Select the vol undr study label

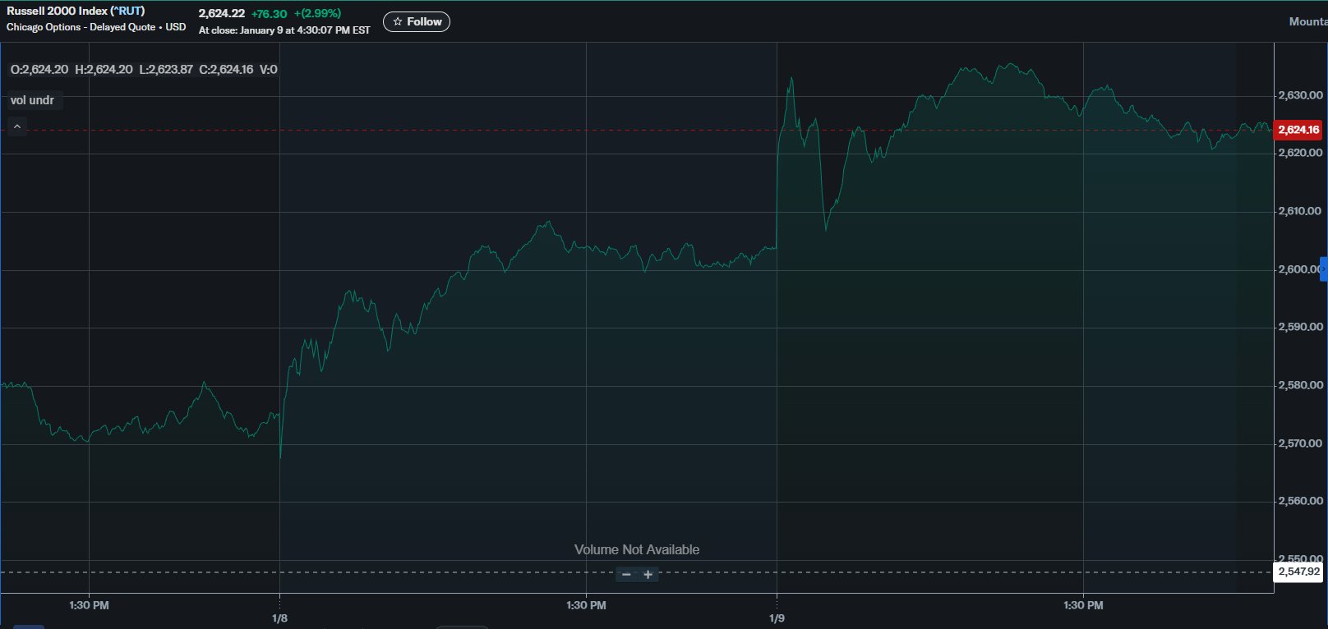pos(33,100)
